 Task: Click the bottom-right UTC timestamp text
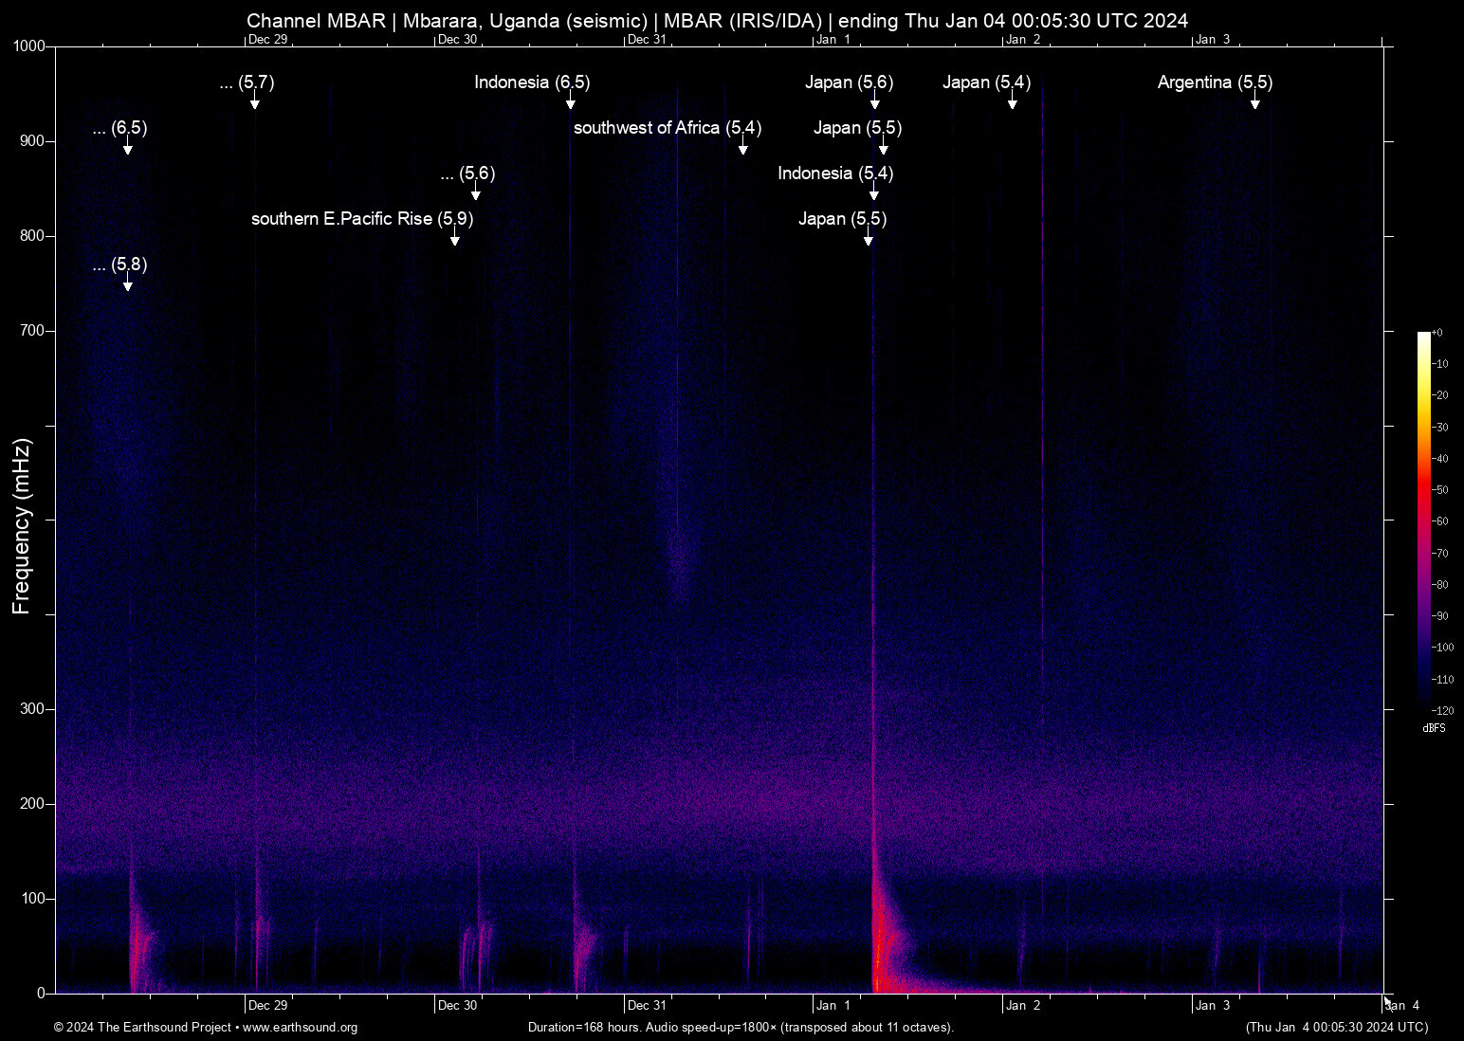[1336, 1028]
